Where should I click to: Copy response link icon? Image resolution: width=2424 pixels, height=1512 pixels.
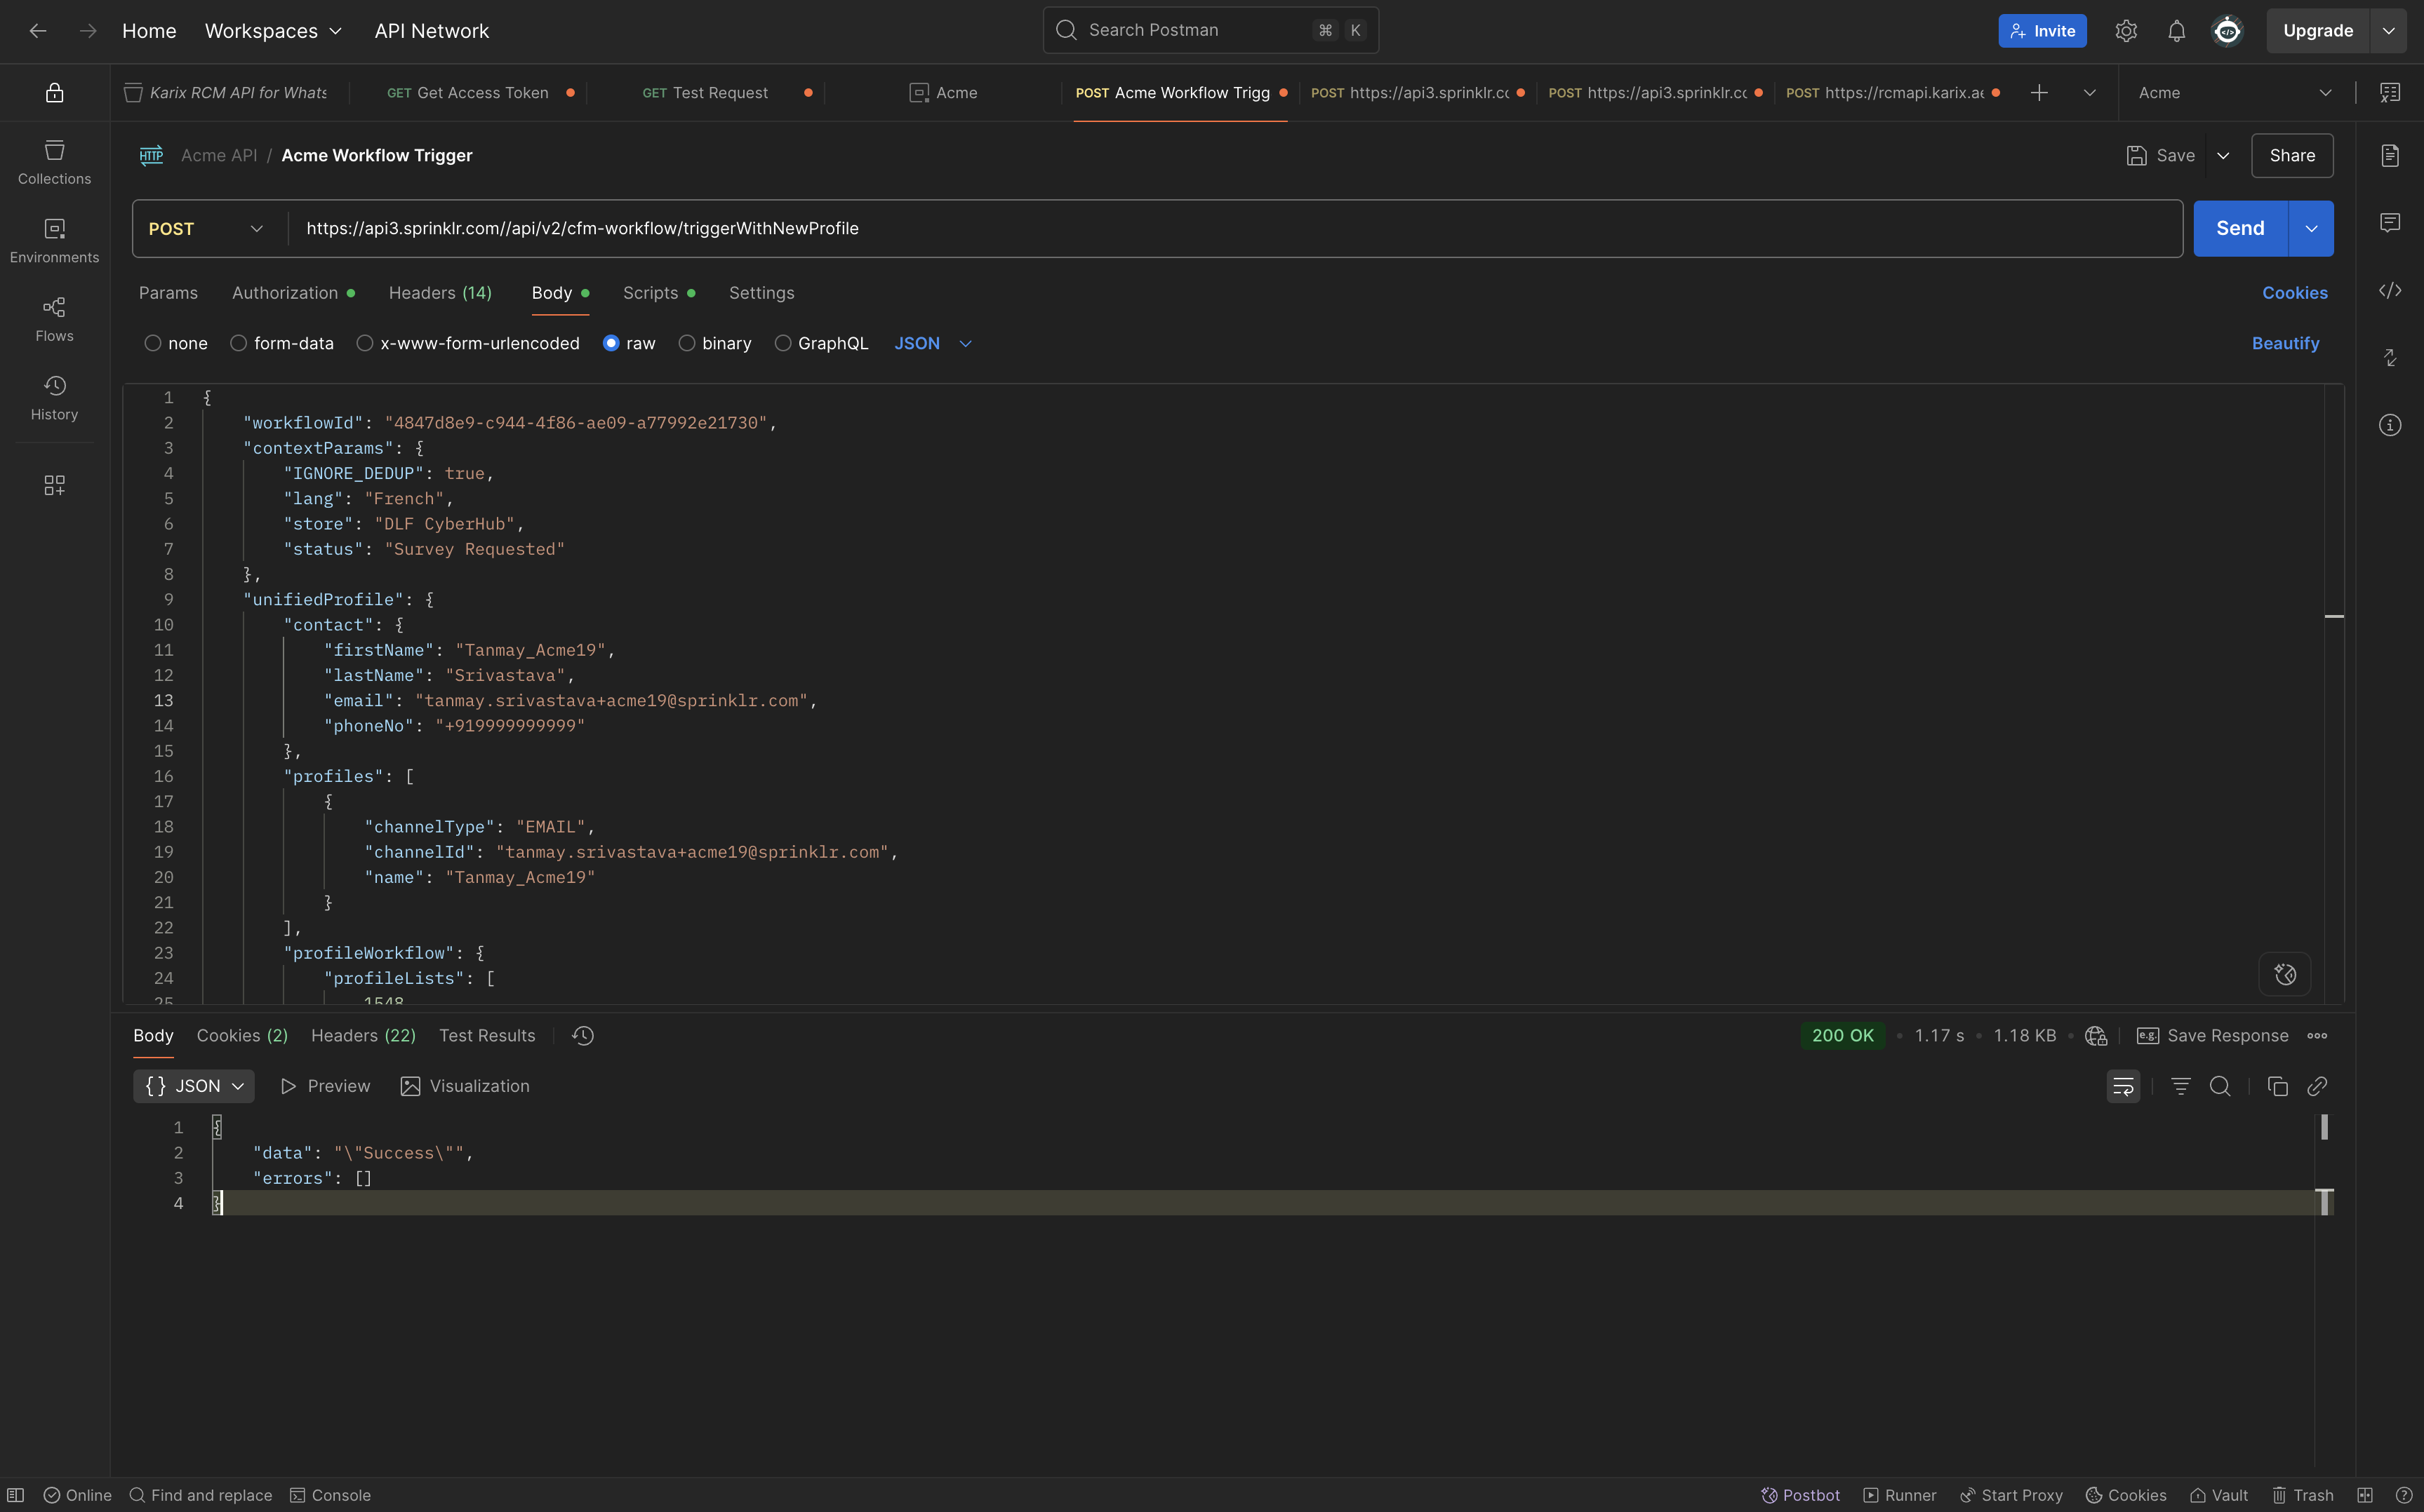[x=2317, y=1086]
